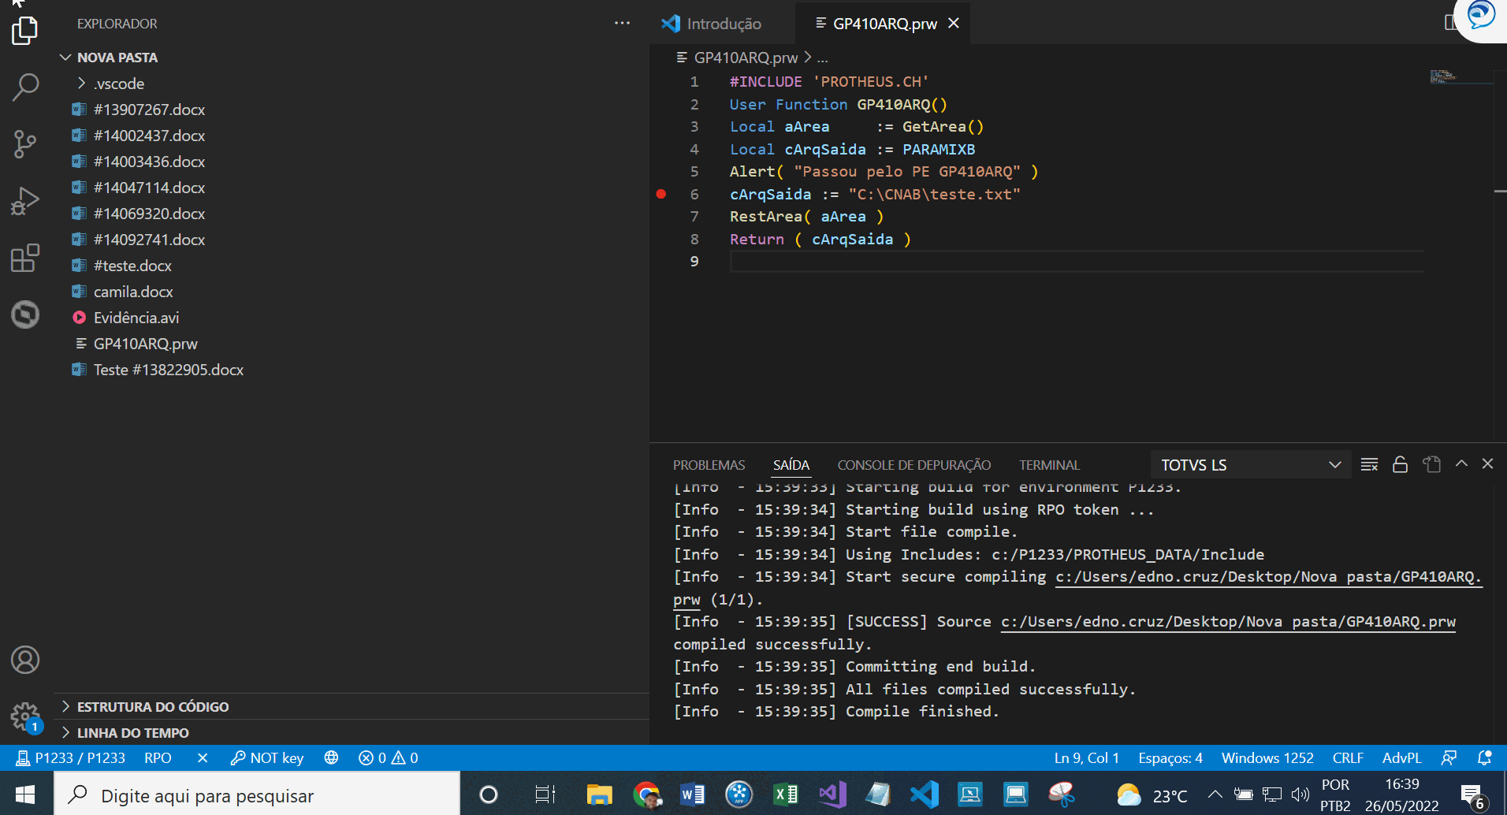Change encoding Windows 1252
The width and height of the screenshot is (1507, 815).
1267,757
